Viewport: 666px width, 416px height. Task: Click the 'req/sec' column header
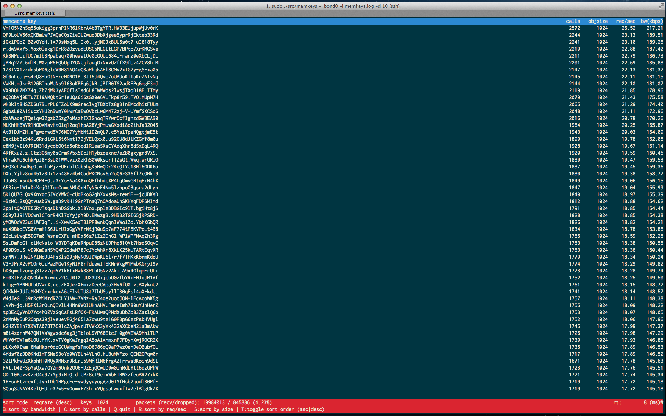click(625, 21)
